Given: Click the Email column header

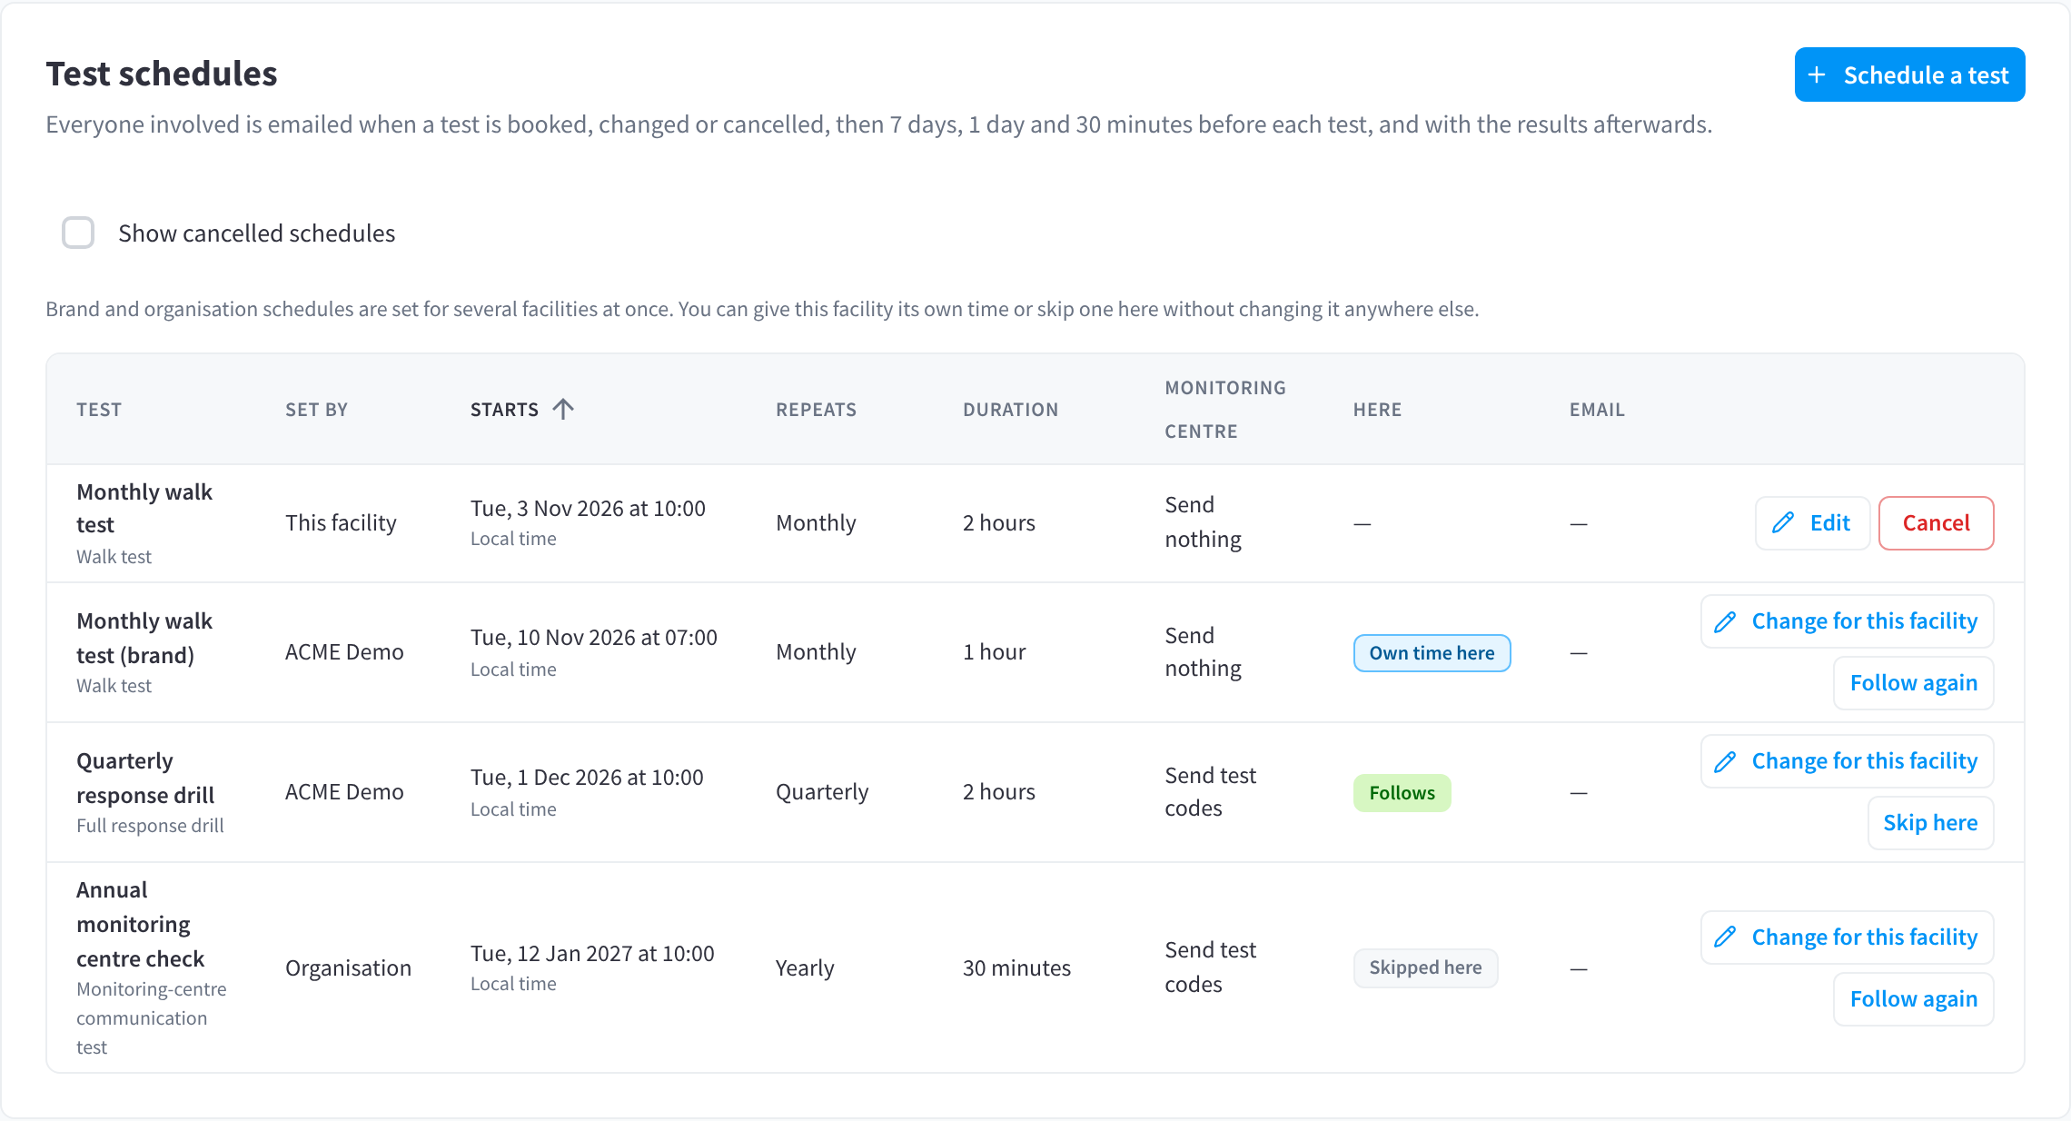Looking at the screenshot, I should [x=1597, y=410].
